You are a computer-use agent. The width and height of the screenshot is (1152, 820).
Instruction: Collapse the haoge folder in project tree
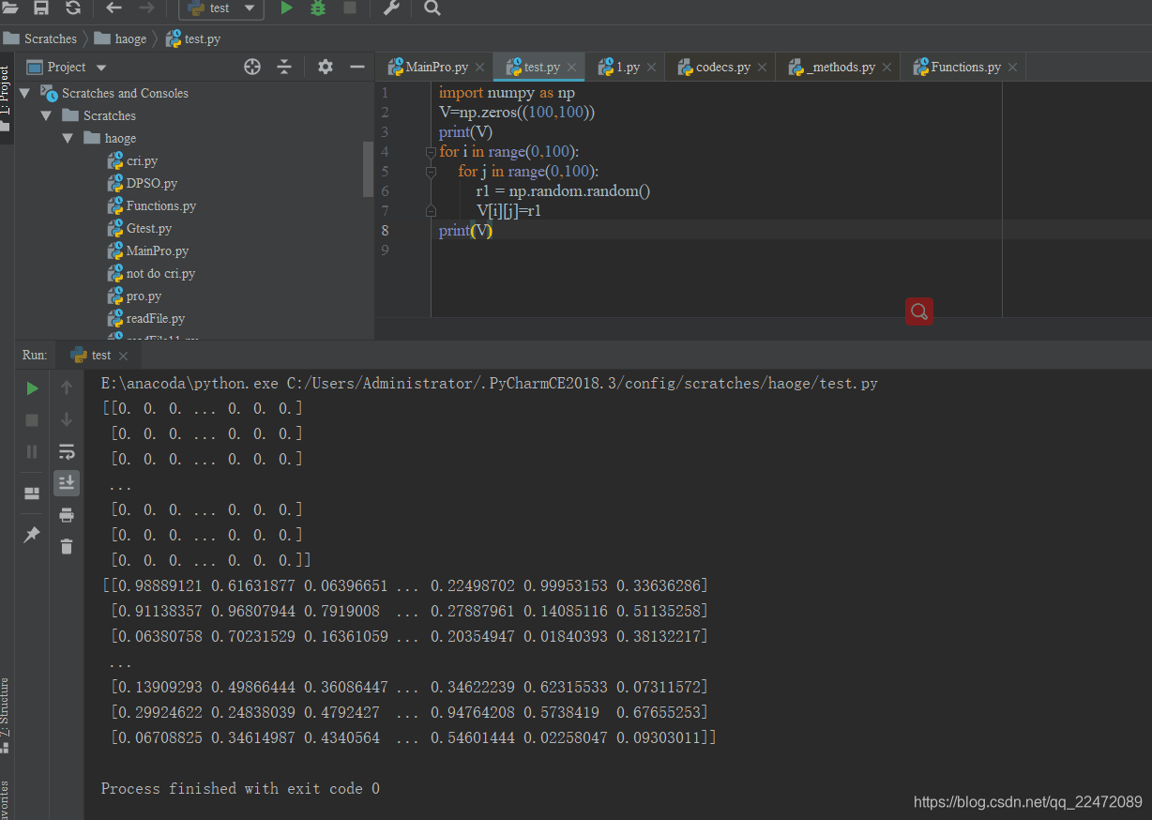[68, 138]
